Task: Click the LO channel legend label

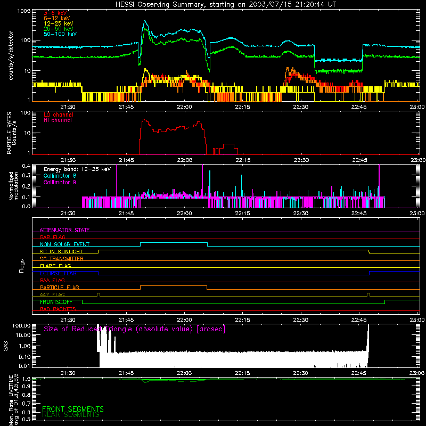Action: pyautogui.click(x=59, y=114)
